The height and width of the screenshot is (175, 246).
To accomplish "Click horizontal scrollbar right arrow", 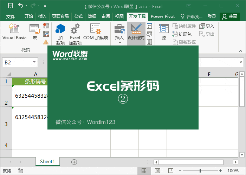I will pyautogui.click(x=236, y=162).
